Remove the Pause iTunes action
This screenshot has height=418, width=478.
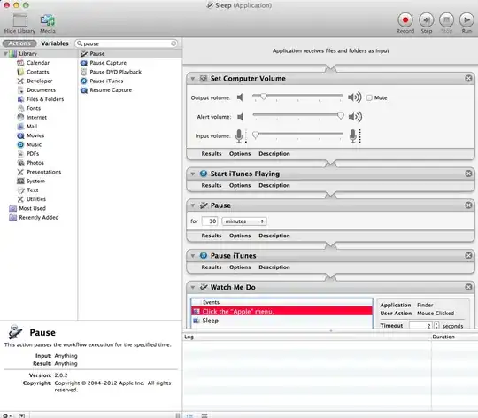[x=468, y=256]
